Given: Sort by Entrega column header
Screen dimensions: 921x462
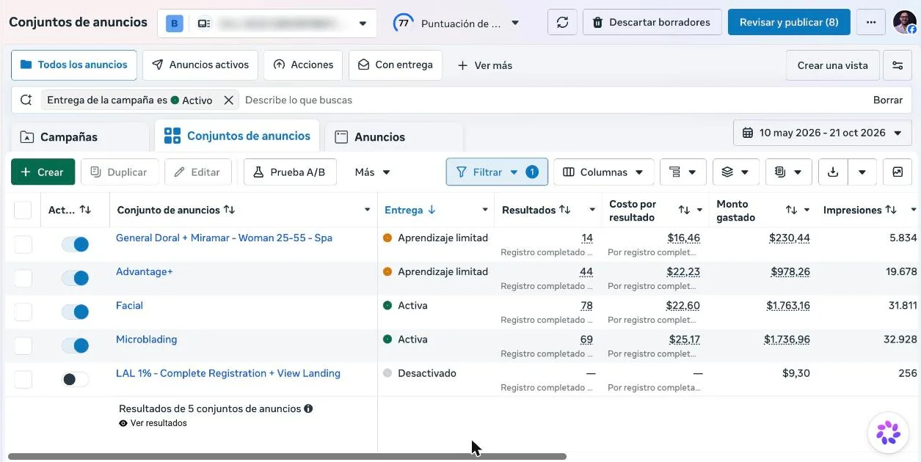Looking at the screenshot, I should coord(410,210).
